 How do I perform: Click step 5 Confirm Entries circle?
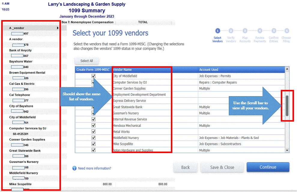tap(274, 31)
